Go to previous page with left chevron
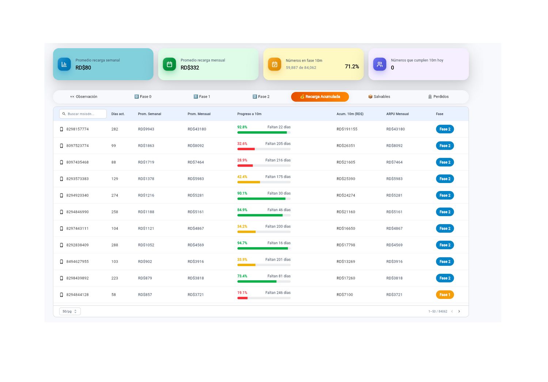 (452, 312)
